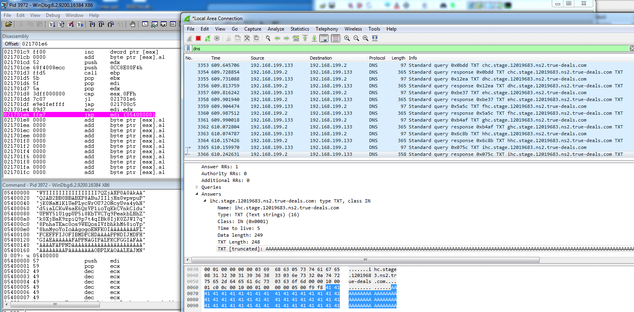Jump to first packet icon

point(305,38)
